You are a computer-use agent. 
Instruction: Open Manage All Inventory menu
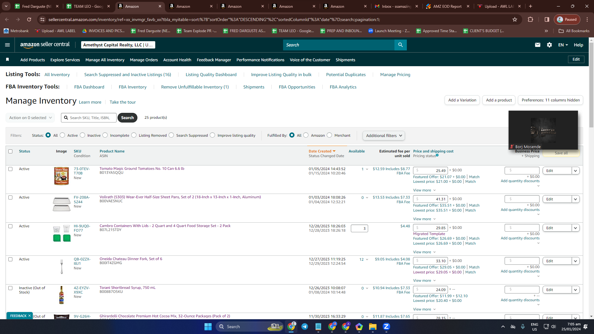tap(105, 60)
